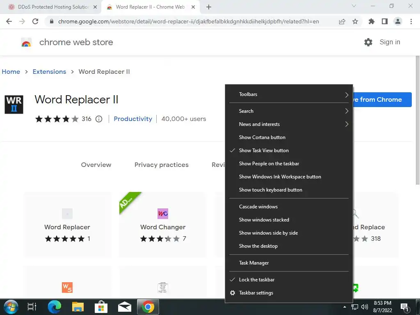
Task: Toggle the Chrome side panel icon
Action: click(x=385, y=21)
